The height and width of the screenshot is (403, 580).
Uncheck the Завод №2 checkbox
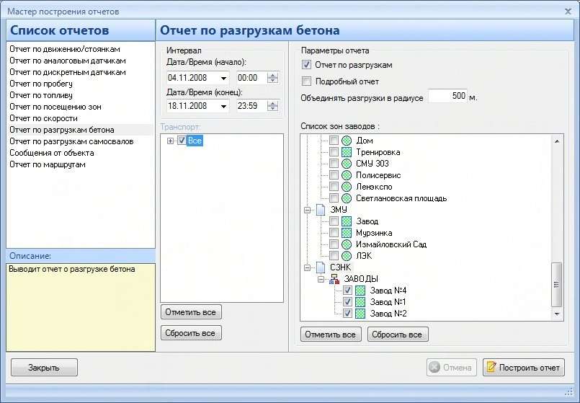[347, 314]
